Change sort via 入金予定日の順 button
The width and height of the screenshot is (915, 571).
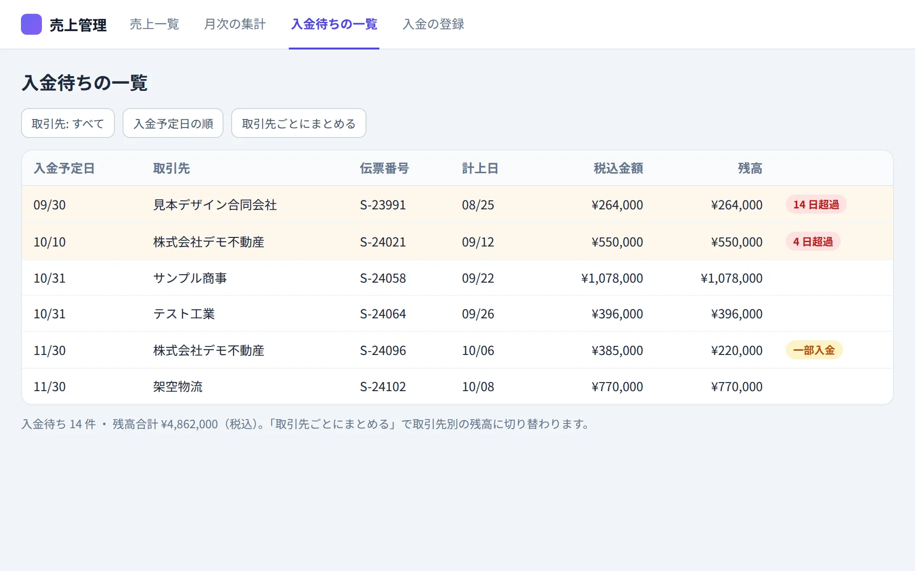pos(173,123)
